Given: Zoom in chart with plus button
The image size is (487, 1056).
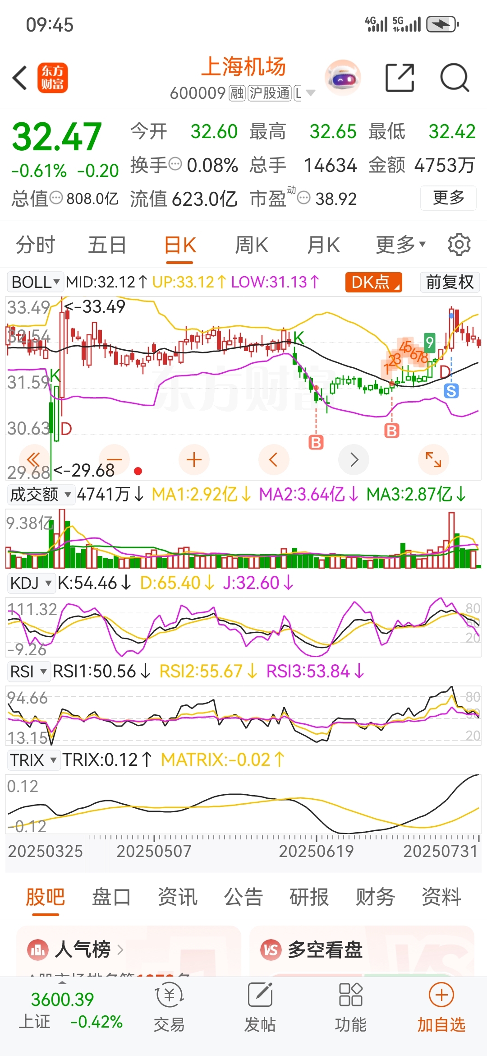Looking at the screenshot, I should click(x=194, y=460).
